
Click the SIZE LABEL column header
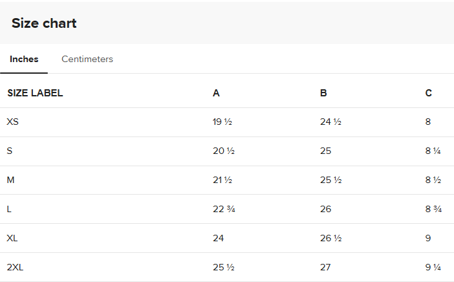35,93
